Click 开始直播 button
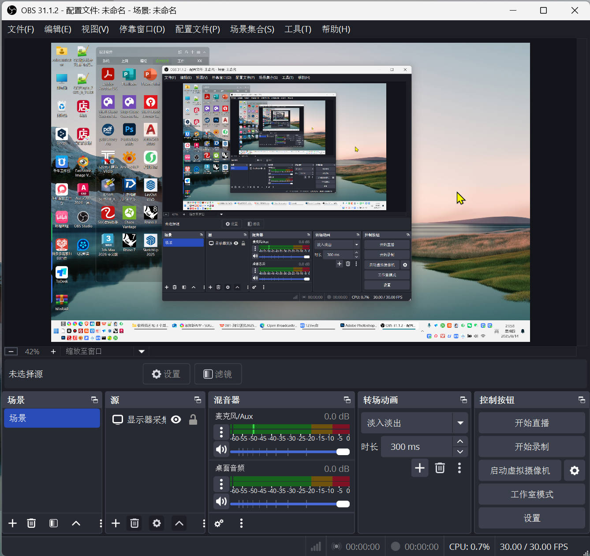The width and height of the screenshot is (590, 556). [532, 423]
